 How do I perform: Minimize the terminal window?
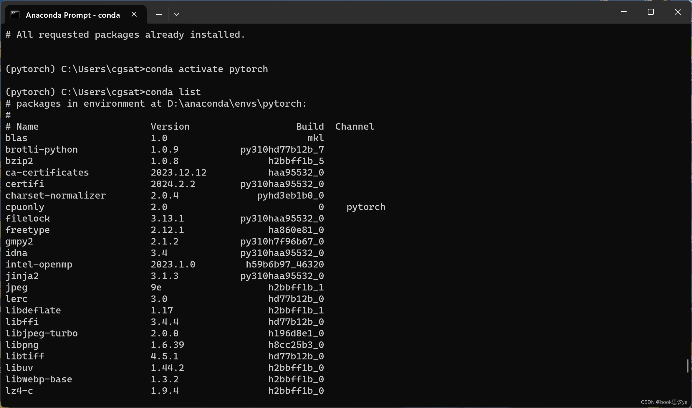(x=623, y=12)
